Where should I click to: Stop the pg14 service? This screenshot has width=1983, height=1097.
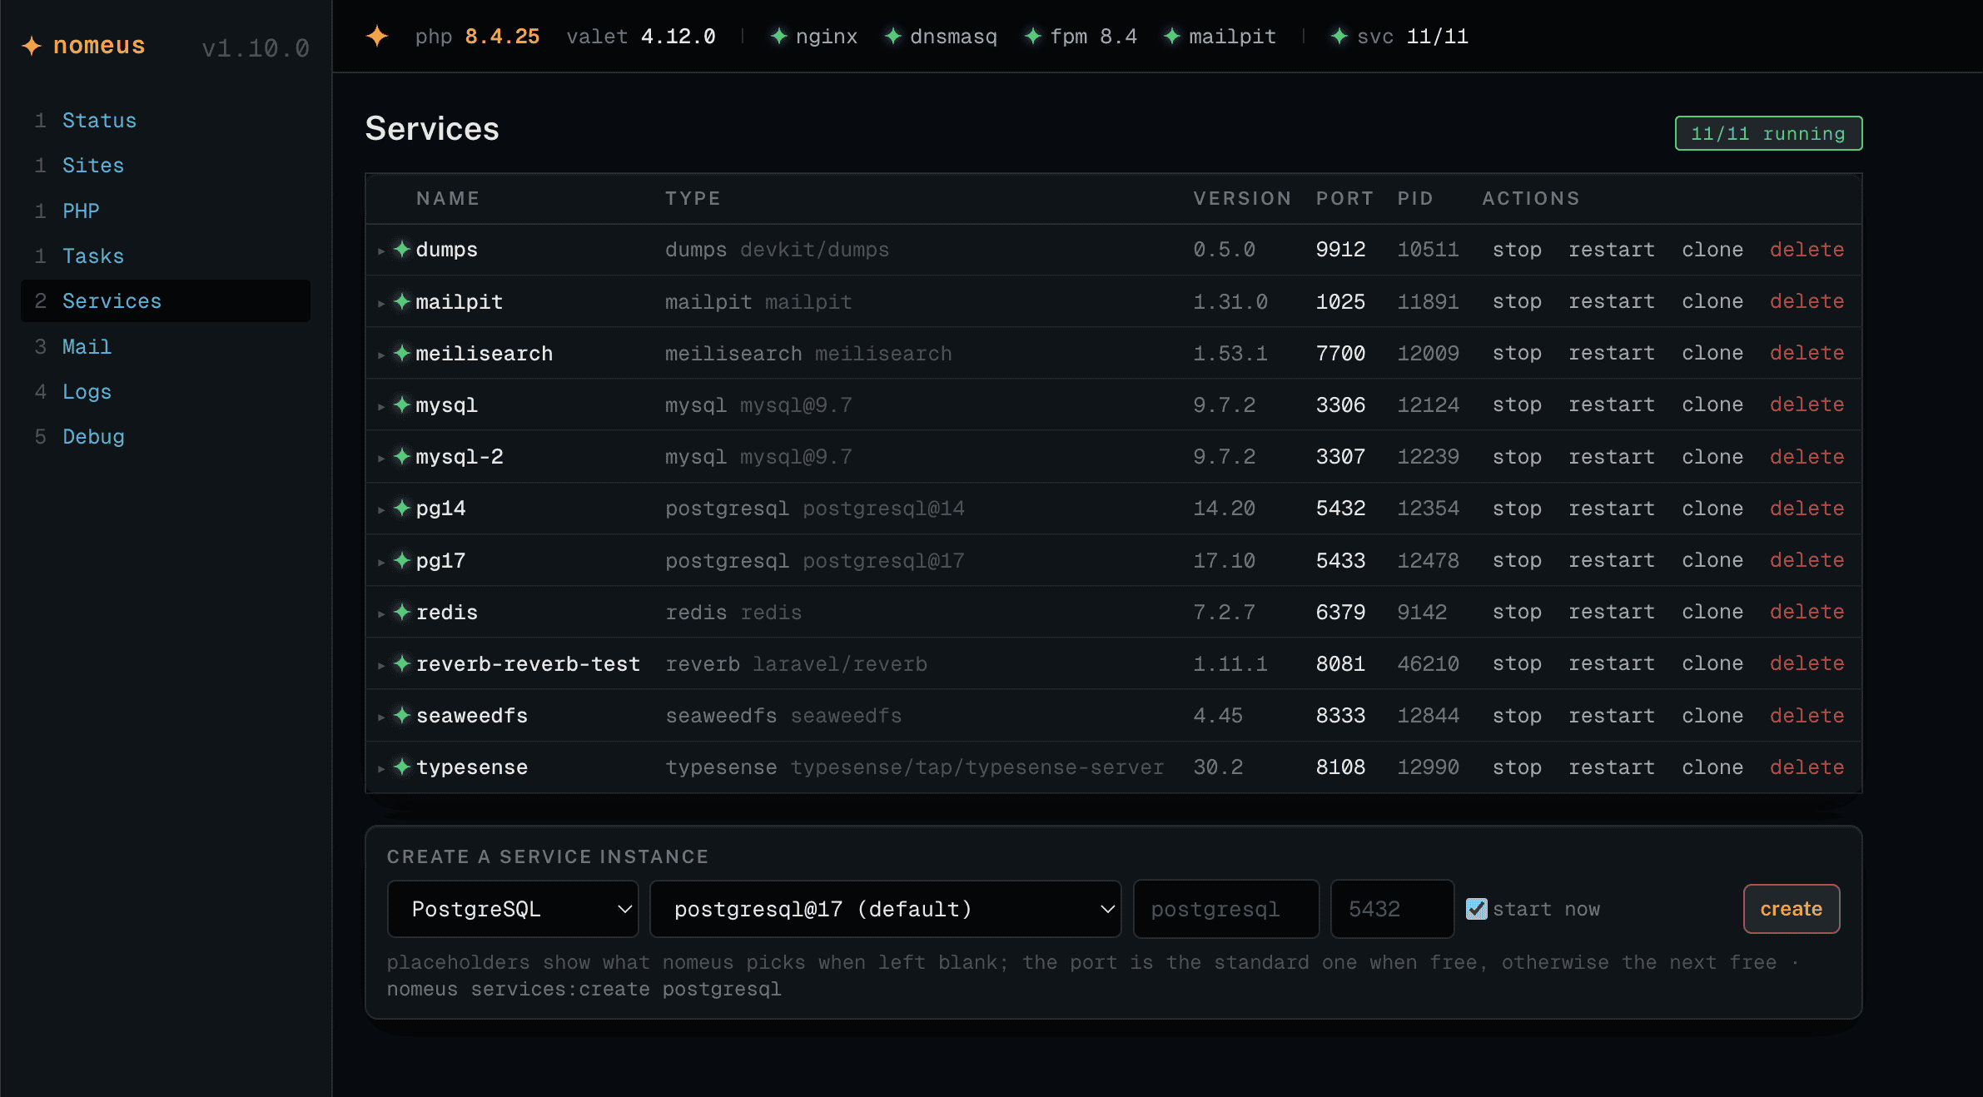pyautogui.click(x=1517, y=509)
